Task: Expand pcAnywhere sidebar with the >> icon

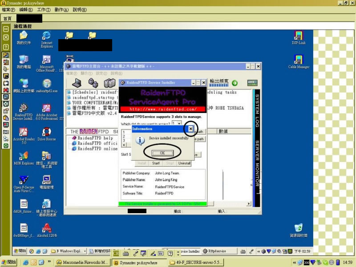Action: 6,29
